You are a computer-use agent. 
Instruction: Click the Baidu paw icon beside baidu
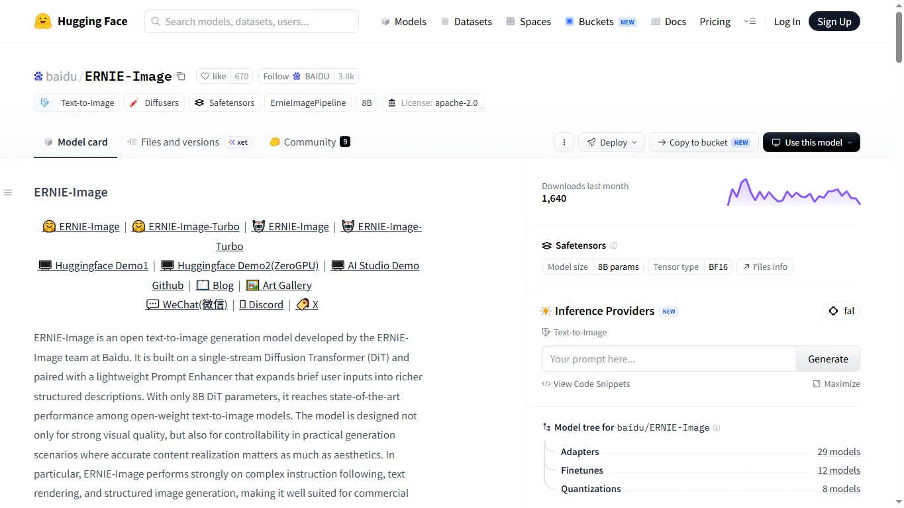click(x=38, y=77)
